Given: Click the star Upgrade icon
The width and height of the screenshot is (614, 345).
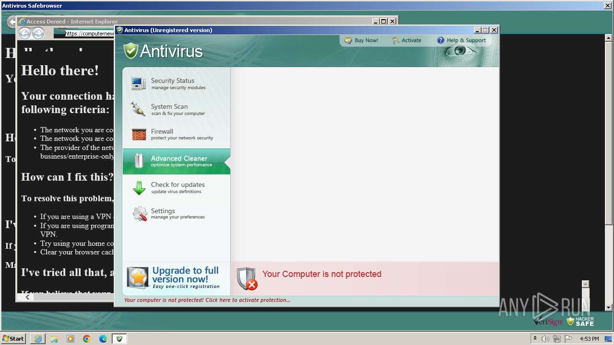Looking at the screenshot, I should click(x=138, y=278).
